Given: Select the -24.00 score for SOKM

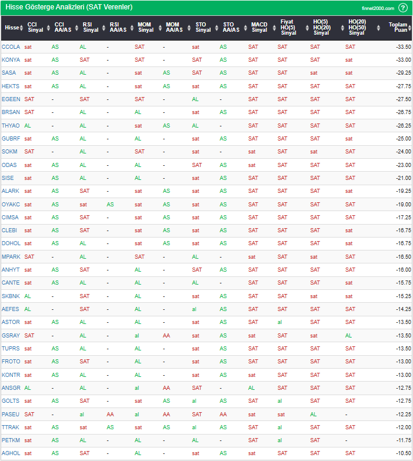Looking at the screenshot, I should tap(404, 152).
